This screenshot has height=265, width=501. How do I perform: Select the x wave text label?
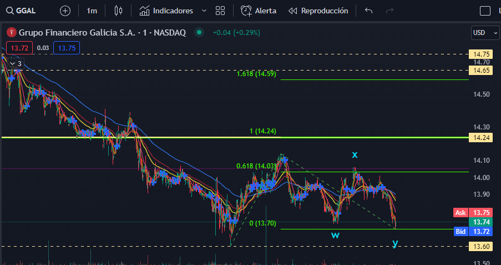(355, 155)
